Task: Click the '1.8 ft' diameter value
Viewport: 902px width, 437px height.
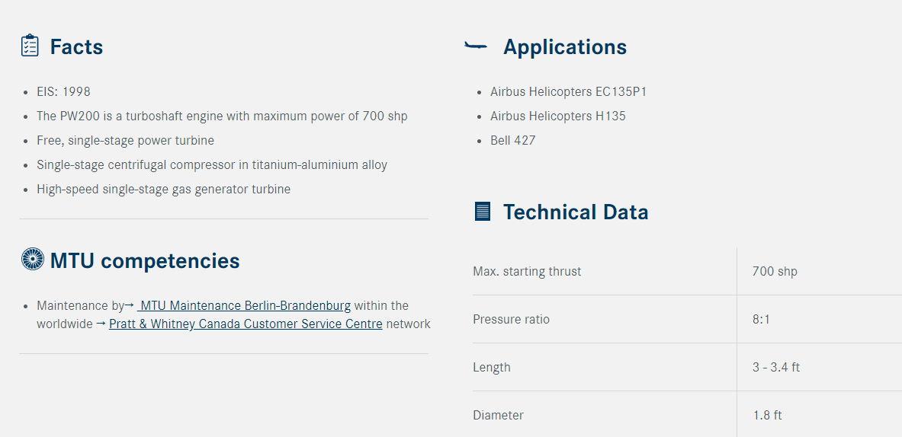Action: click(x=767, y=415)
